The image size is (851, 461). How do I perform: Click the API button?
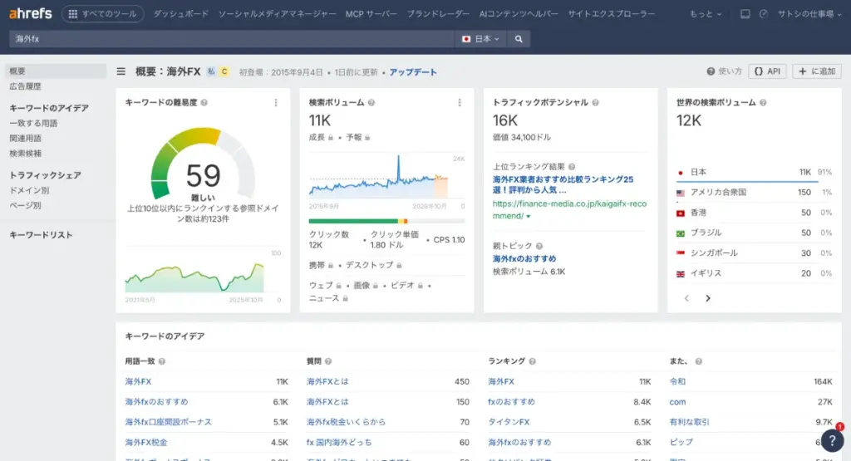click(767, 72)
